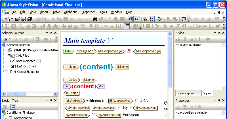This screenshot has height=119, width=227.
Task: Click the n1:OrgChart tag in the template
Action: [x=85, y=51]
